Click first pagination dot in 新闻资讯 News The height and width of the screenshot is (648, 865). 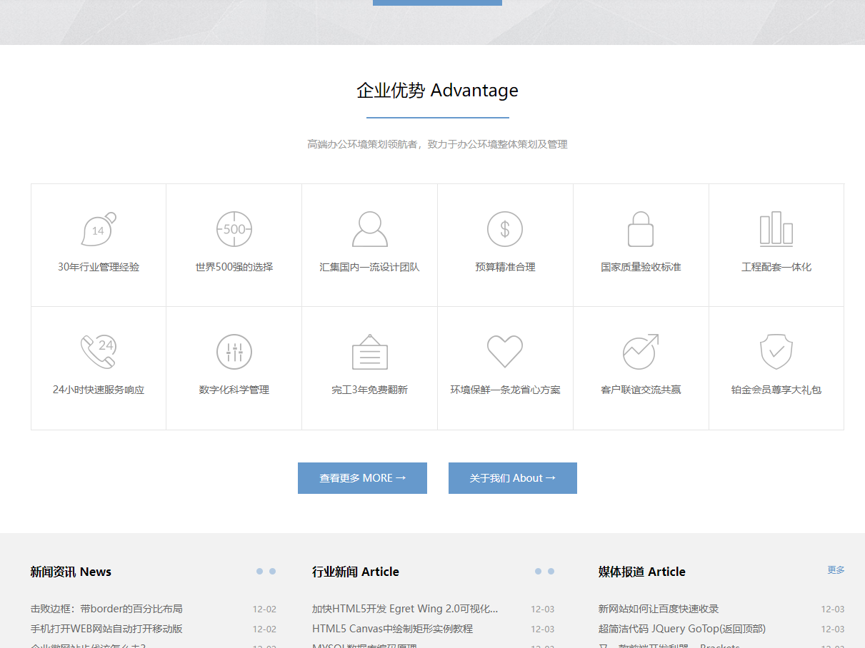[x=260, y=572]
